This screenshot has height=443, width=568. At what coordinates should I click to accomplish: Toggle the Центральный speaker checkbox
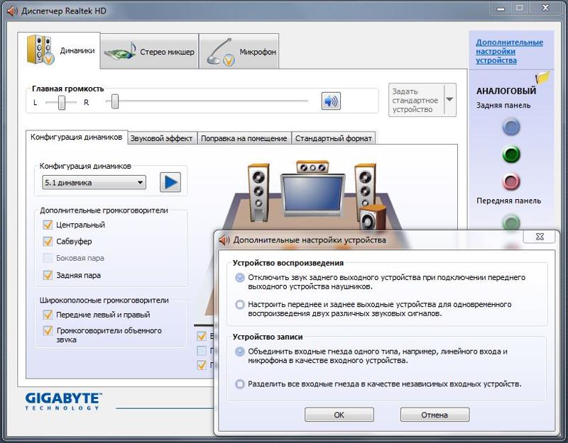point(48,225)
